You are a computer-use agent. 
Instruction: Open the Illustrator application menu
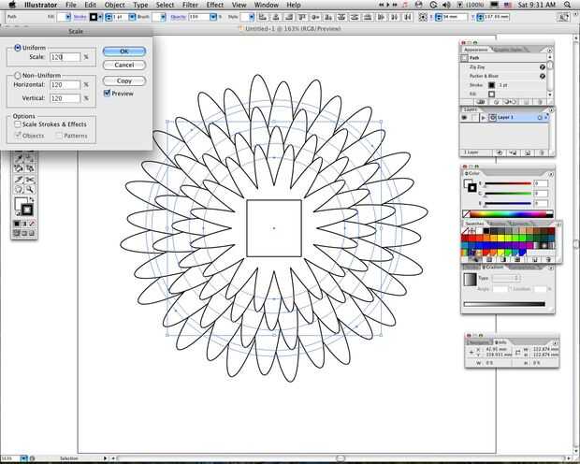(40, 5)
